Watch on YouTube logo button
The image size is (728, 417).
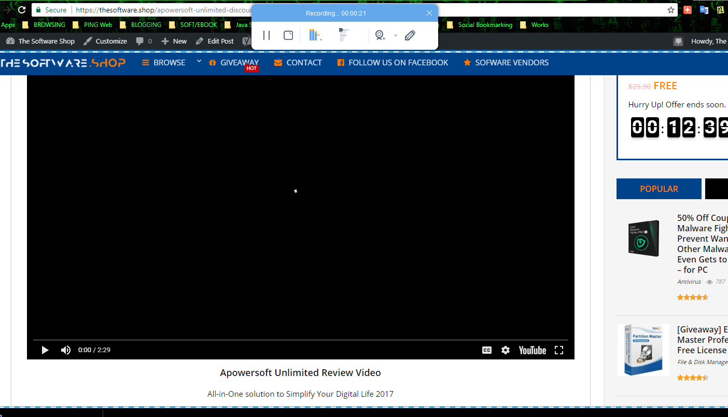point(533,350)
